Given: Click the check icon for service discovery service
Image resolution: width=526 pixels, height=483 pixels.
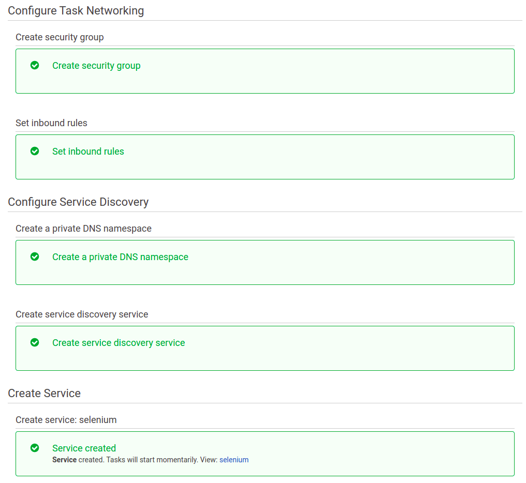Looking at the screenshot, I should coord(35,342).
